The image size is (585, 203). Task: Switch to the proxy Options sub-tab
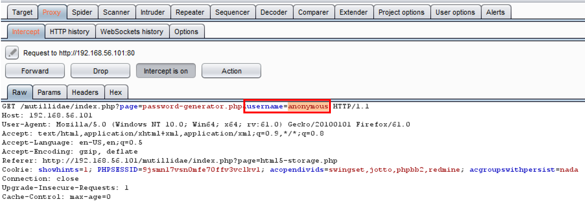(186, 32)
